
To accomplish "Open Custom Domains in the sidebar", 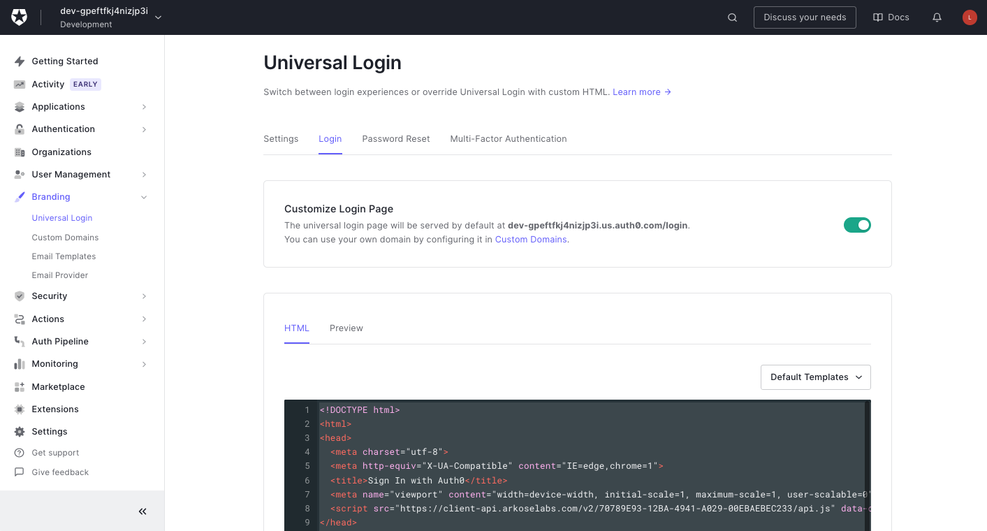I will coord(65,238).
